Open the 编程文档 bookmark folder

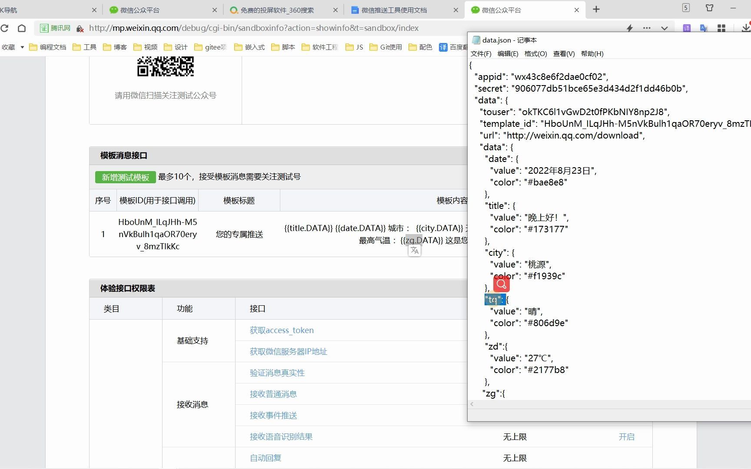48,47
